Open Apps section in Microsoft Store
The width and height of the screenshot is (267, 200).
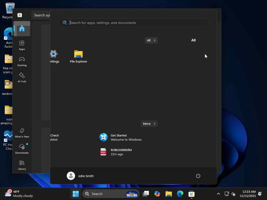[x=22, y=45]
